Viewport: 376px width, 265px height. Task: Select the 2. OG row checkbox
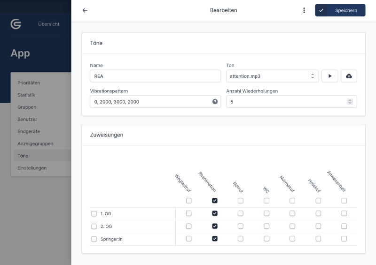click(x=94, y=226)
